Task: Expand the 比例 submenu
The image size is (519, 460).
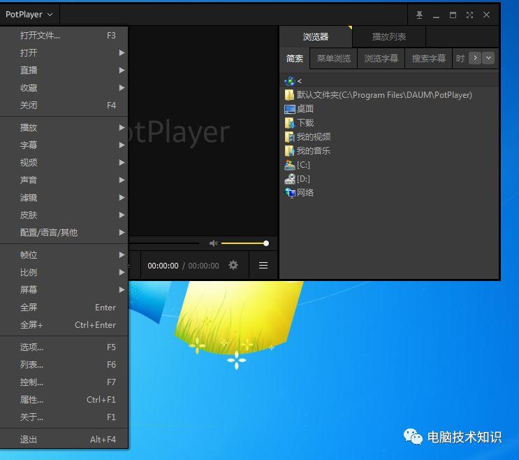Action: [x=64, y=273]
